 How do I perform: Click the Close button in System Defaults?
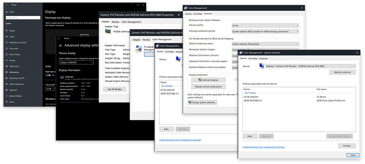tap(353, 155)
